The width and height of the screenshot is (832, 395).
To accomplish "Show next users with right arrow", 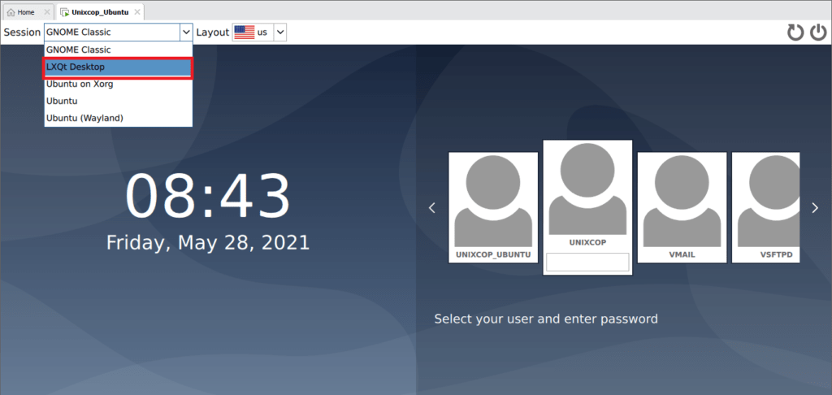I will tap(815, 207).
